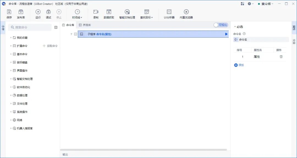Expand the 数据处理 category
Image resolution: width=297 pixels, height=158 pixels.
(11, 95)
